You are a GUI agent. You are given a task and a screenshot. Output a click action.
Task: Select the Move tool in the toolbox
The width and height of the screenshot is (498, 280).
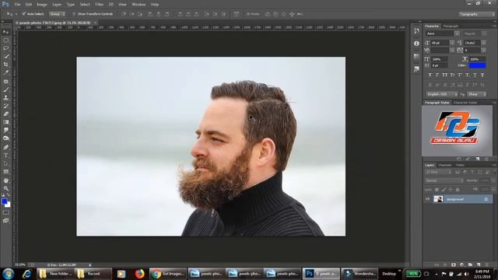tap(5, 33)
